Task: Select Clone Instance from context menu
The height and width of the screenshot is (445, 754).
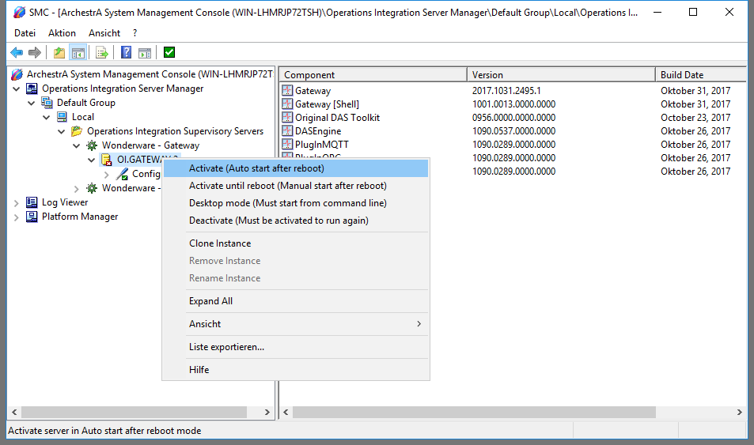Action: (x=220, y=243)
